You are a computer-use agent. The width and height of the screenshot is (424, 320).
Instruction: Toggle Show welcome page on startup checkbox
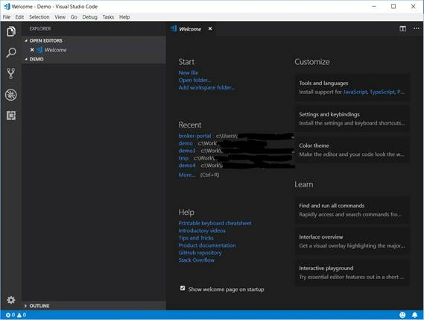183,288
